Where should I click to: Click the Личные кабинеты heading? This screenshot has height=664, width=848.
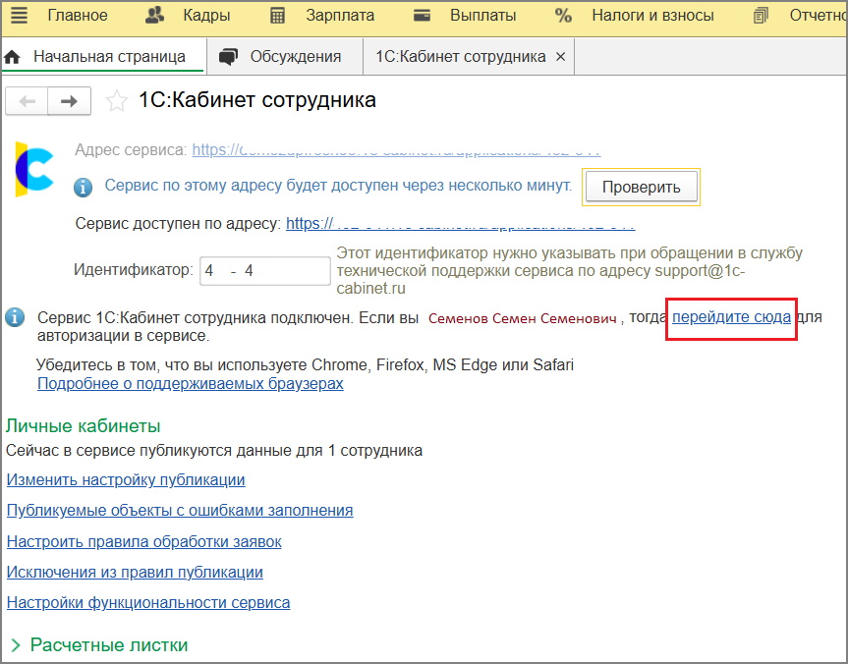83,425
